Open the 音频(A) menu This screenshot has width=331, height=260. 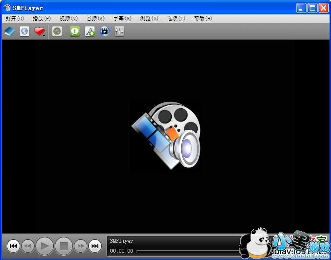click(x=95, y=19)
